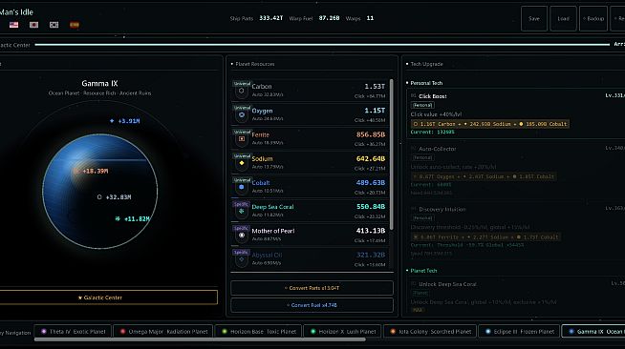
Task: Navigate to Theta IV Exotic Planet tab
Action: click(x=74, y=331)
